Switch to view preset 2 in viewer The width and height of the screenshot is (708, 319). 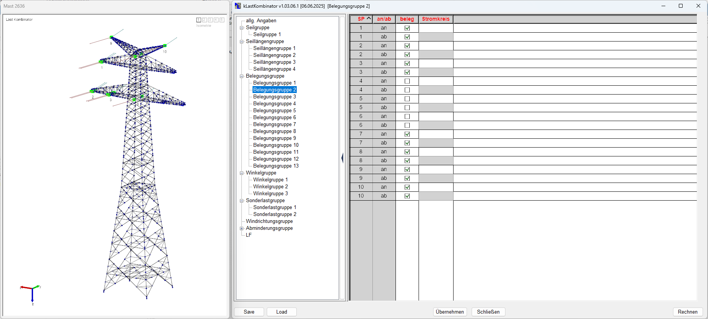coord(204,20)
